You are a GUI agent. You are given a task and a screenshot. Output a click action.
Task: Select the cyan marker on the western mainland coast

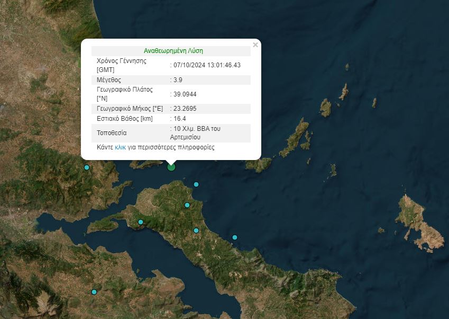[x=87, y=167]
